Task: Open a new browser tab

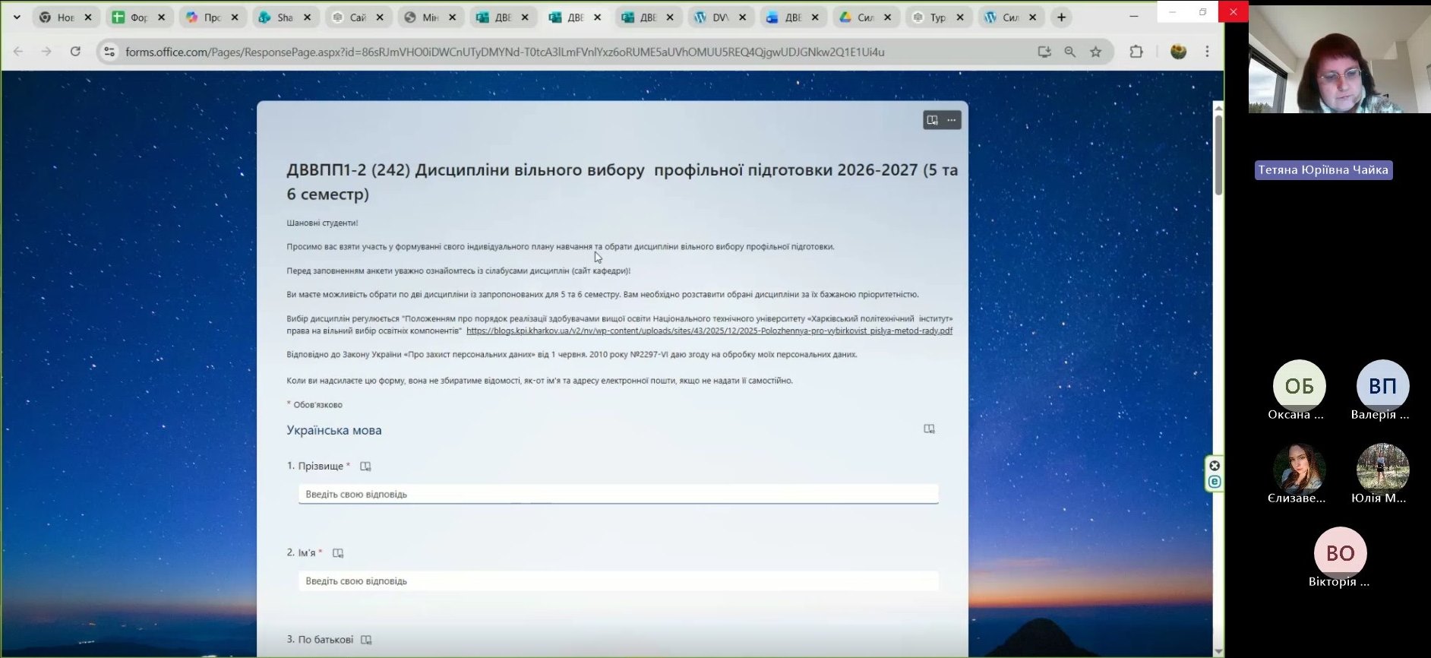Action: click(1061, 17)
